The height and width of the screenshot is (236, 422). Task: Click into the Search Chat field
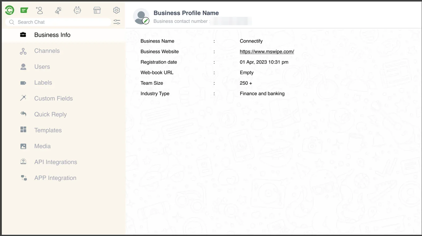click(x=58, y=22)
